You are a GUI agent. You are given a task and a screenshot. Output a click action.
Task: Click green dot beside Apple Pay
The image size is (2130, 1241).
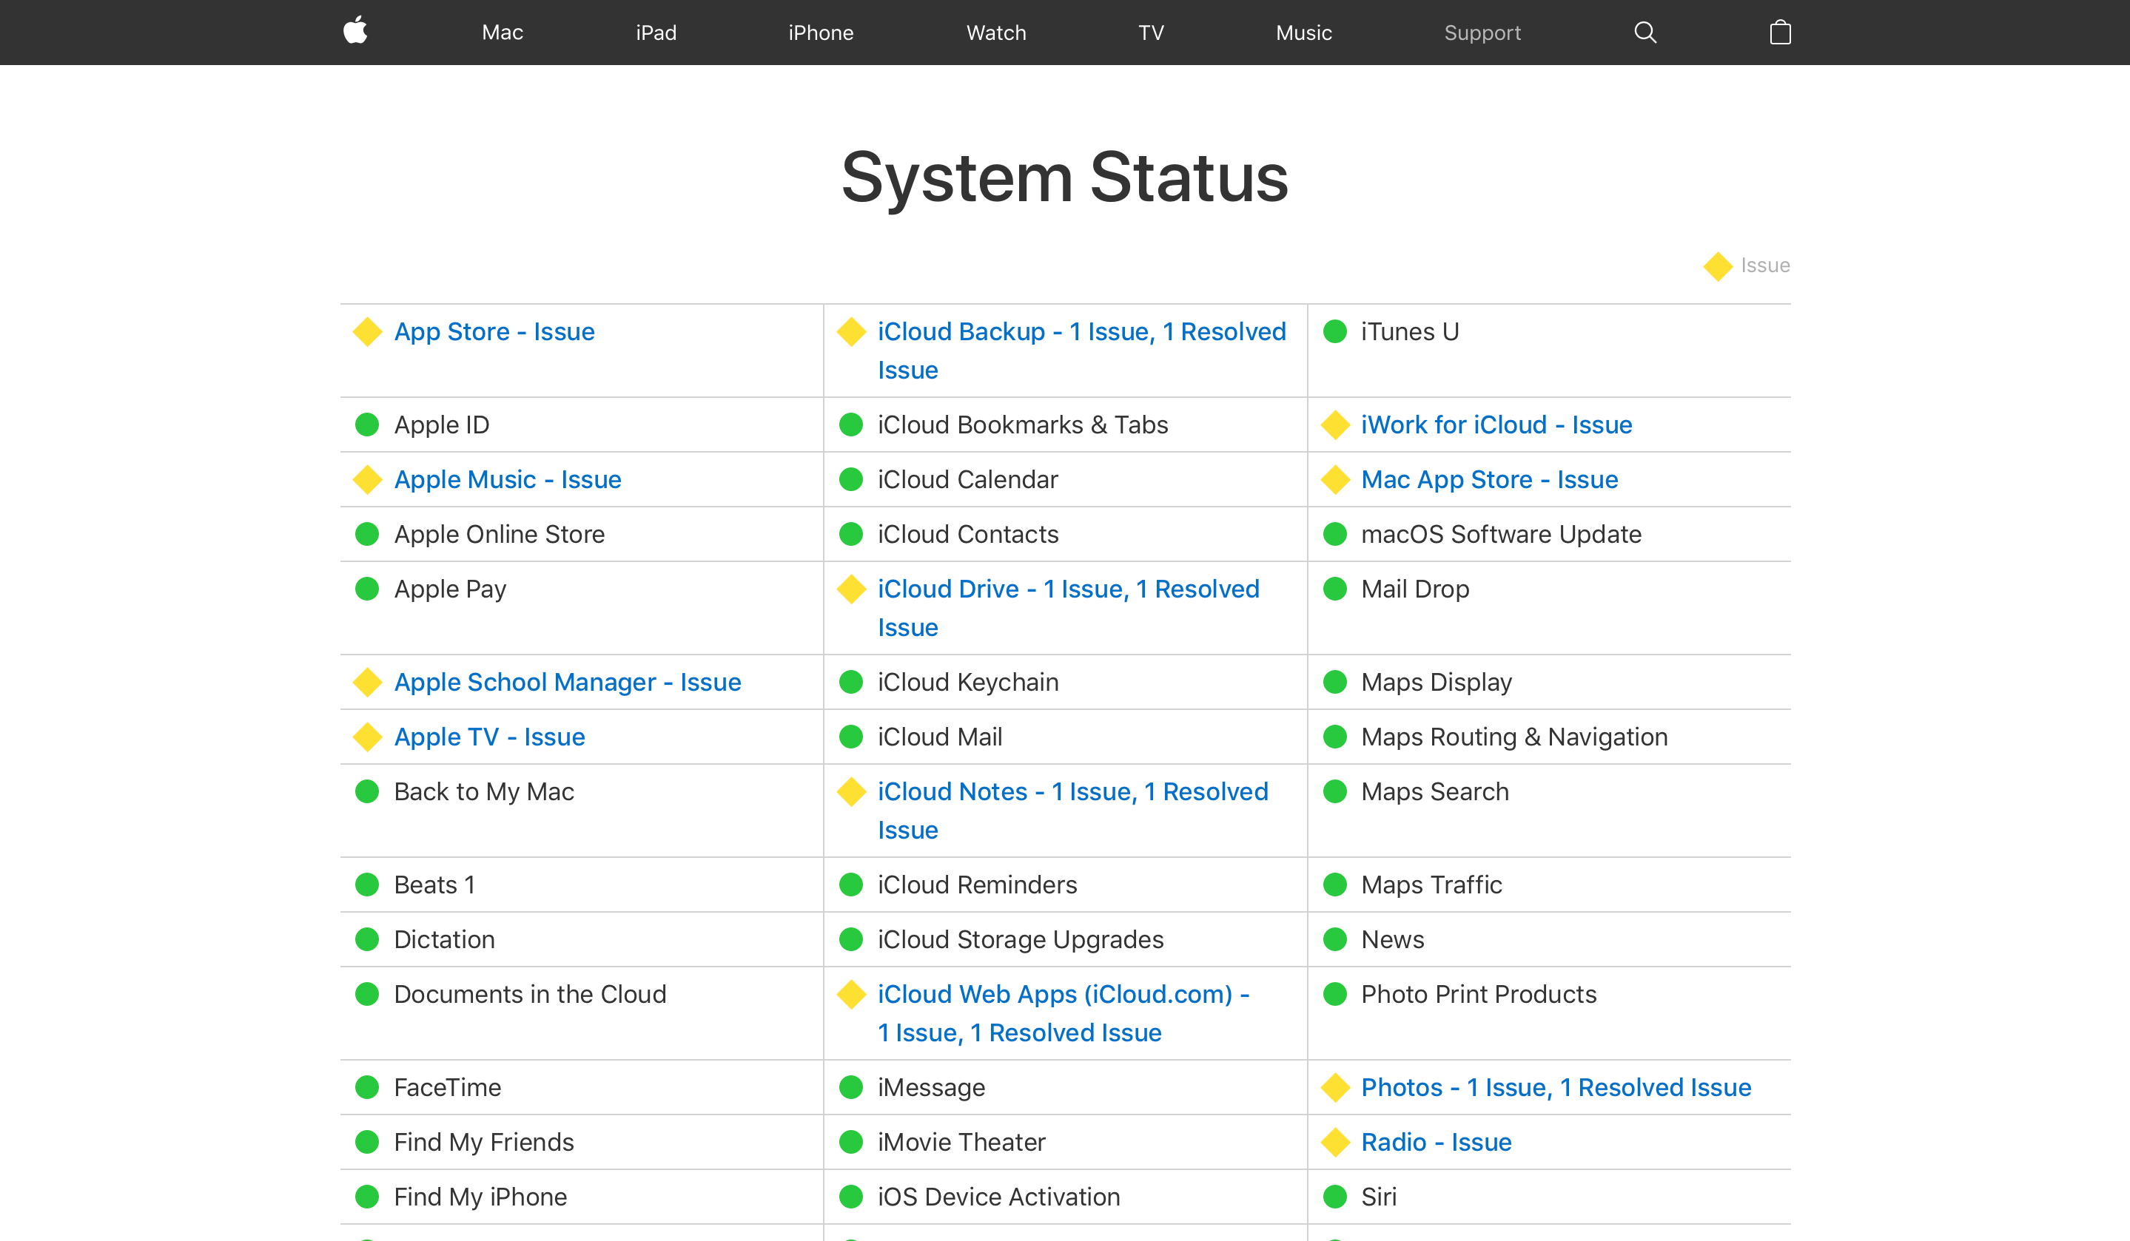coord(368,589)
